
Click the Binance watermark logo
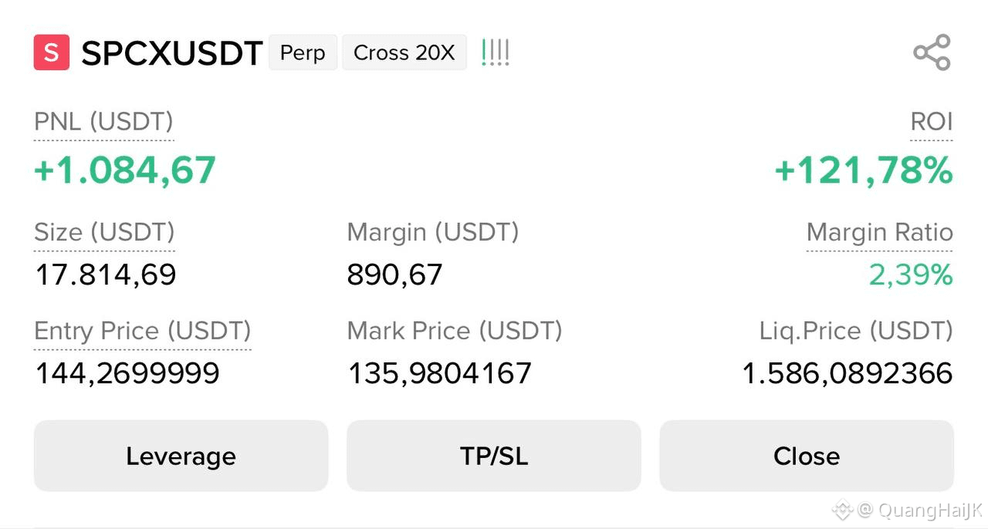click(x=842, y=509)
